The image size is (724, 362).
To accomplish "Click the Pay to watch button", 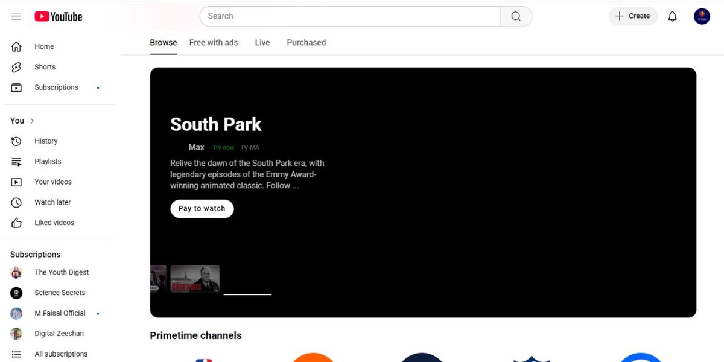I will [x=202, y=209].
